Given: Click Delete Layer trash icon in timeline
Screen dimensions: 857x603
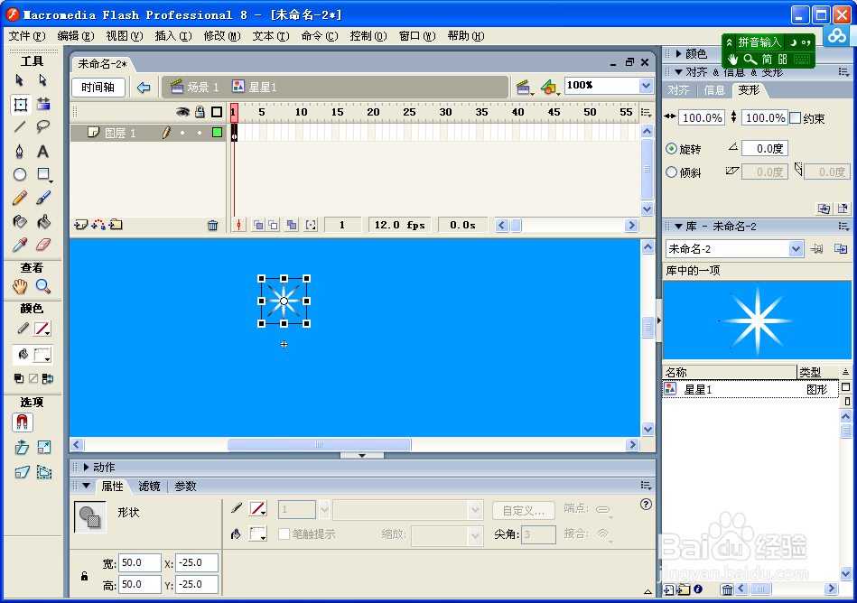Looking at the screenshot, I should (x=212, y=225).
